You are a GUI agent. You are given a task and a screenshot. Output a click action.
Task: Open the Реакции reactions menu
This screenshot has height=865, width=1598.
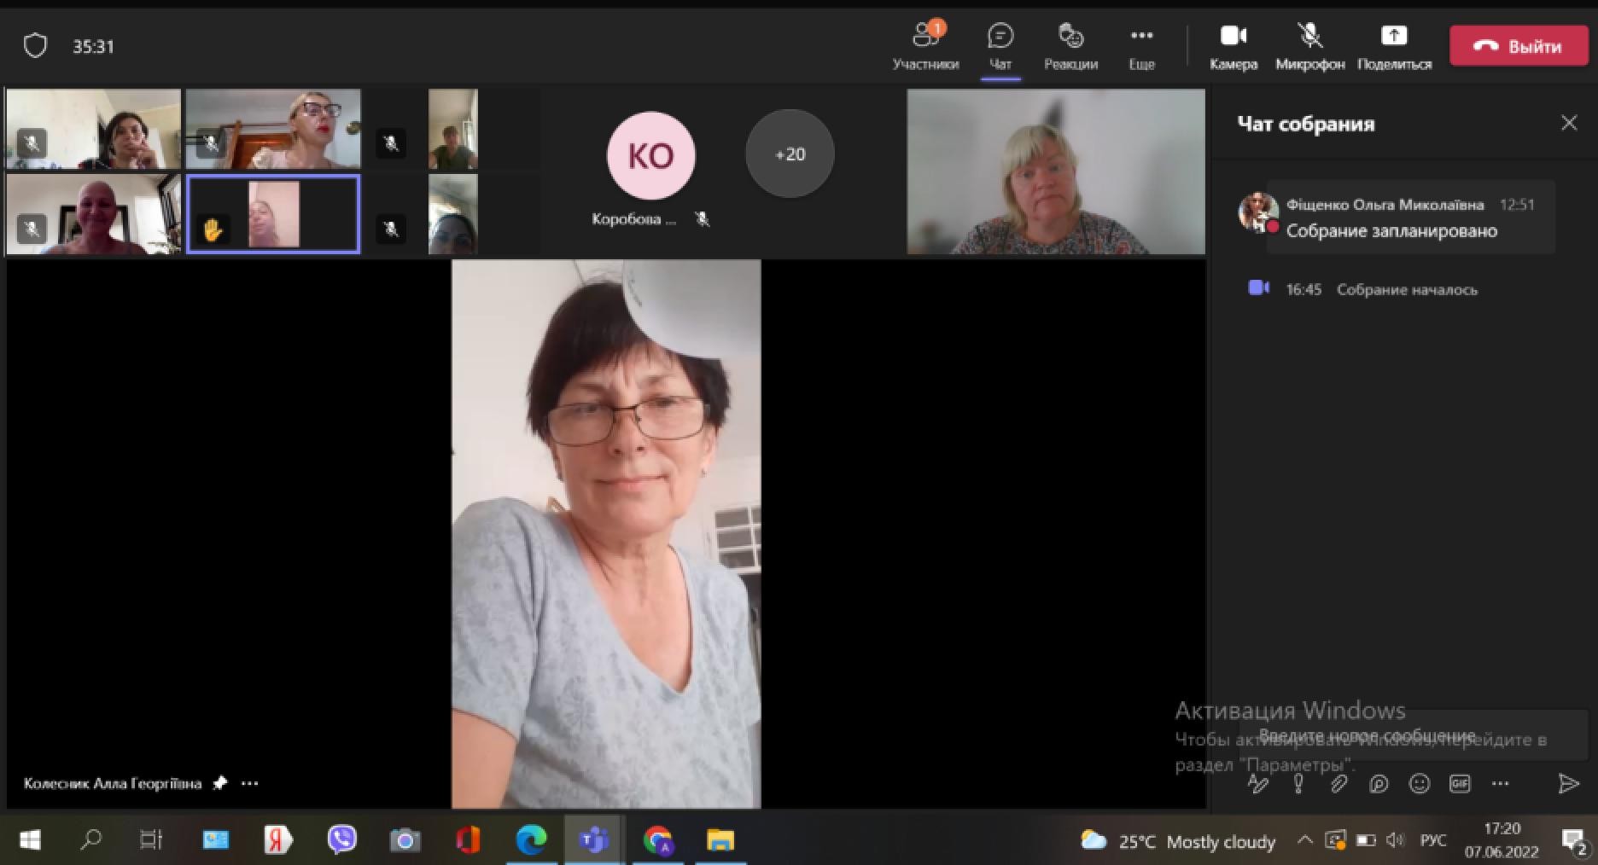coord(1070,46)
